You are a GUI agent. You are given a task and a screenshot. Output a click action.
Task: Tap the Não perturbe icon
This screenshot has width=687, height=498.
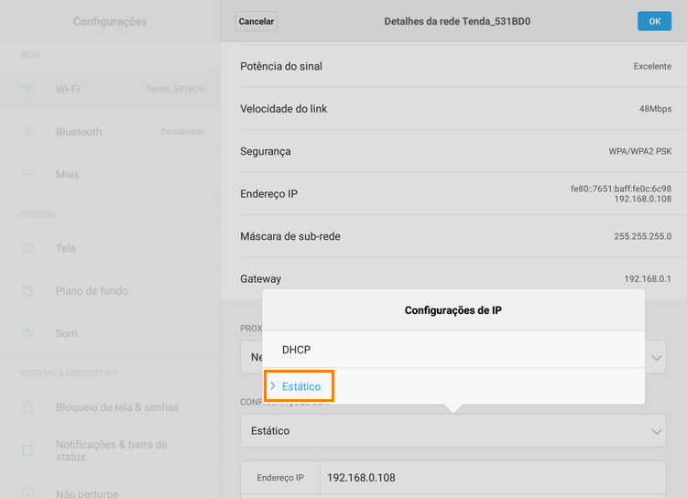pyautogui.click(x=27, y=493)
